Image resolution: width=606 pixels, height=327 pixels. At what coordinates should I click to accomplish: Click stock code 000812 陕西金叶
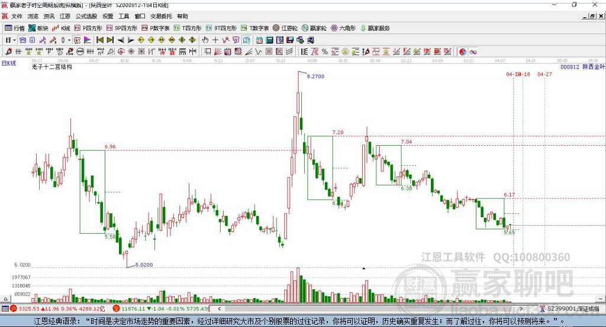tap(582, 67)
